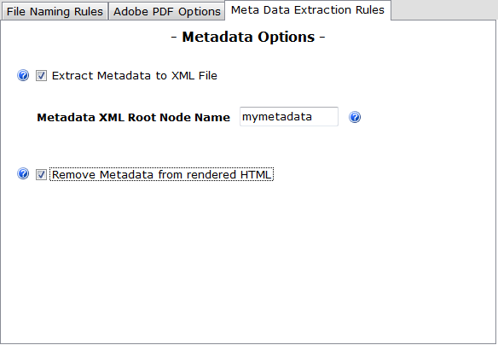Screen dimensions: 498x345
Task: Uncheck Extract Metadata to XML File checkbox
Action: click(x=41, y=76)
